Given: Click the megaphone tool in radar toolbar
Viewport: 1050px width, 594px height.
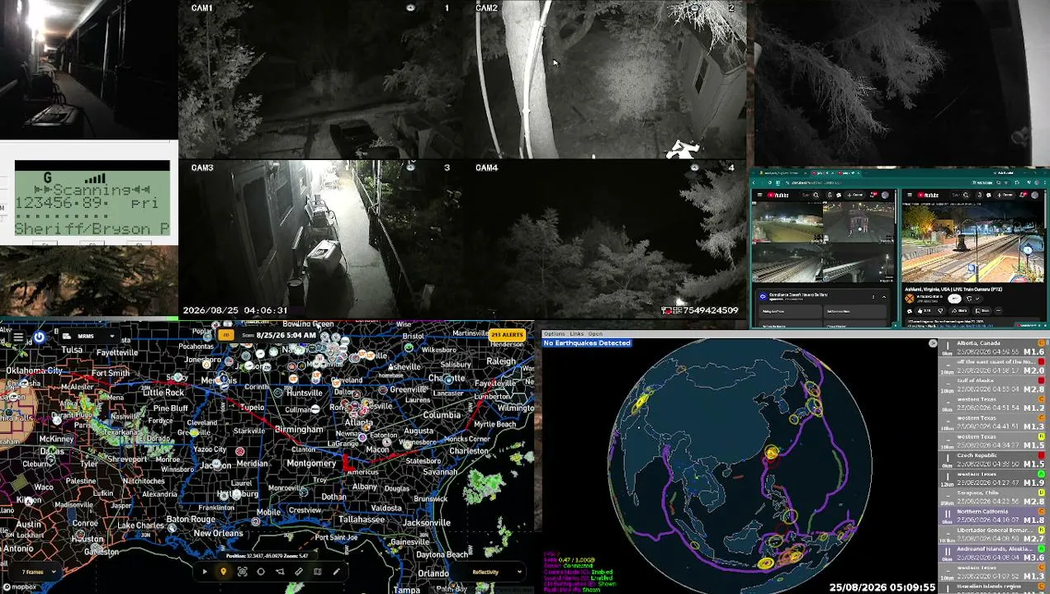Looking at the screenshot, I should point(280,571).
